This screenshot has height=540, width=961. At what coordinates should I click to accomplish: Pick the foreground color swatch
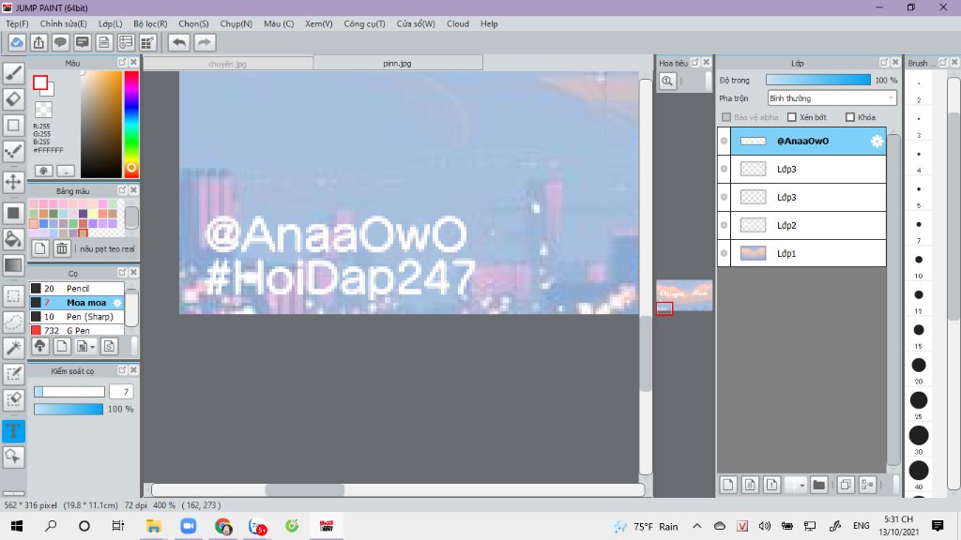tap(40, 82)
